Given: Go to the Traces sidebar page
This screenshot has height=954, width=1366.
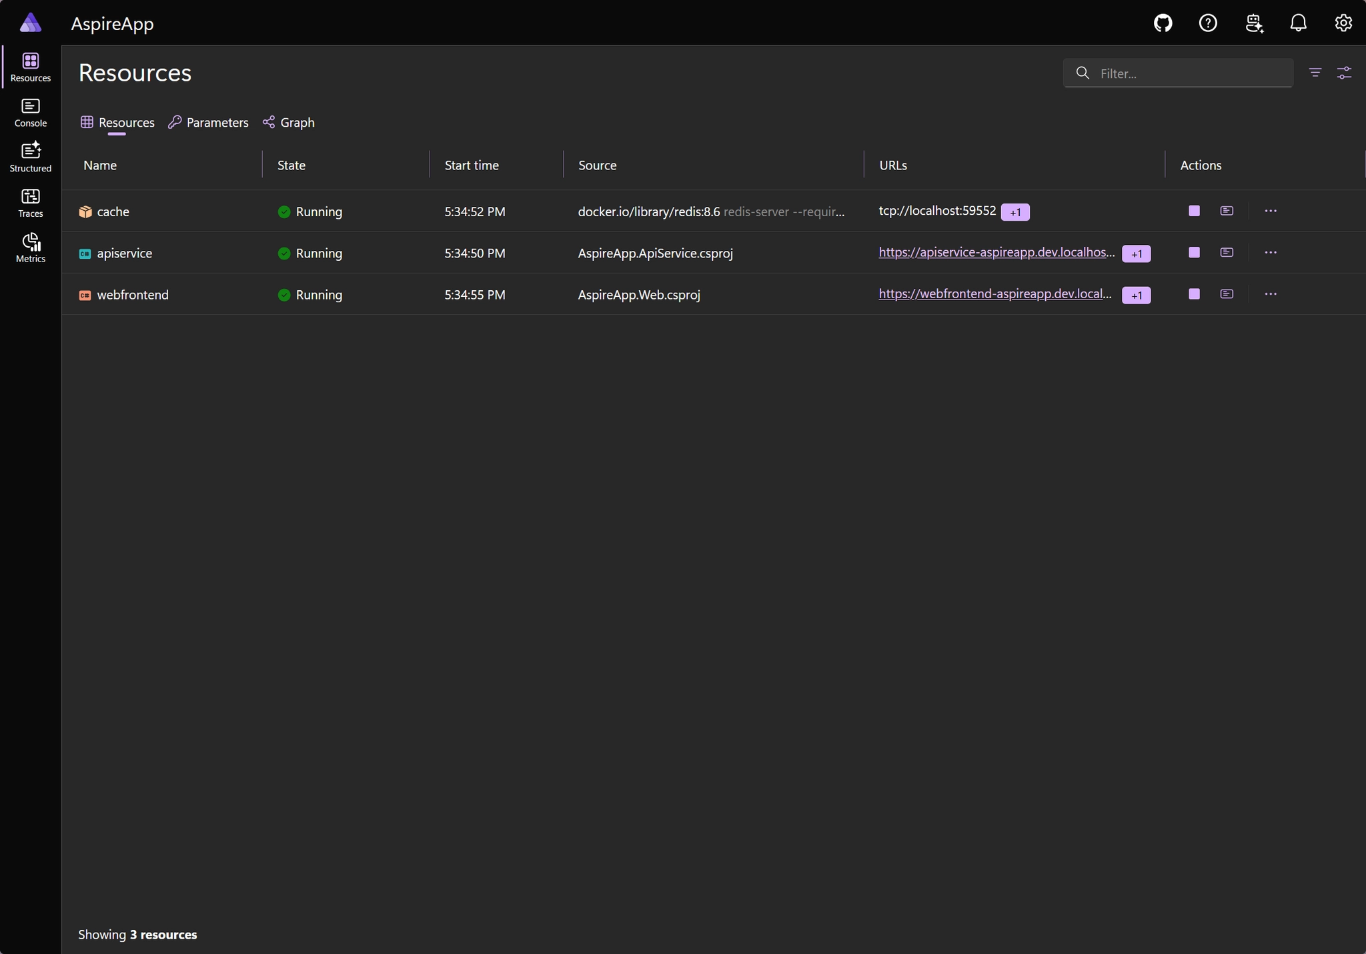Looking at the screenshot, I should 31,203.
